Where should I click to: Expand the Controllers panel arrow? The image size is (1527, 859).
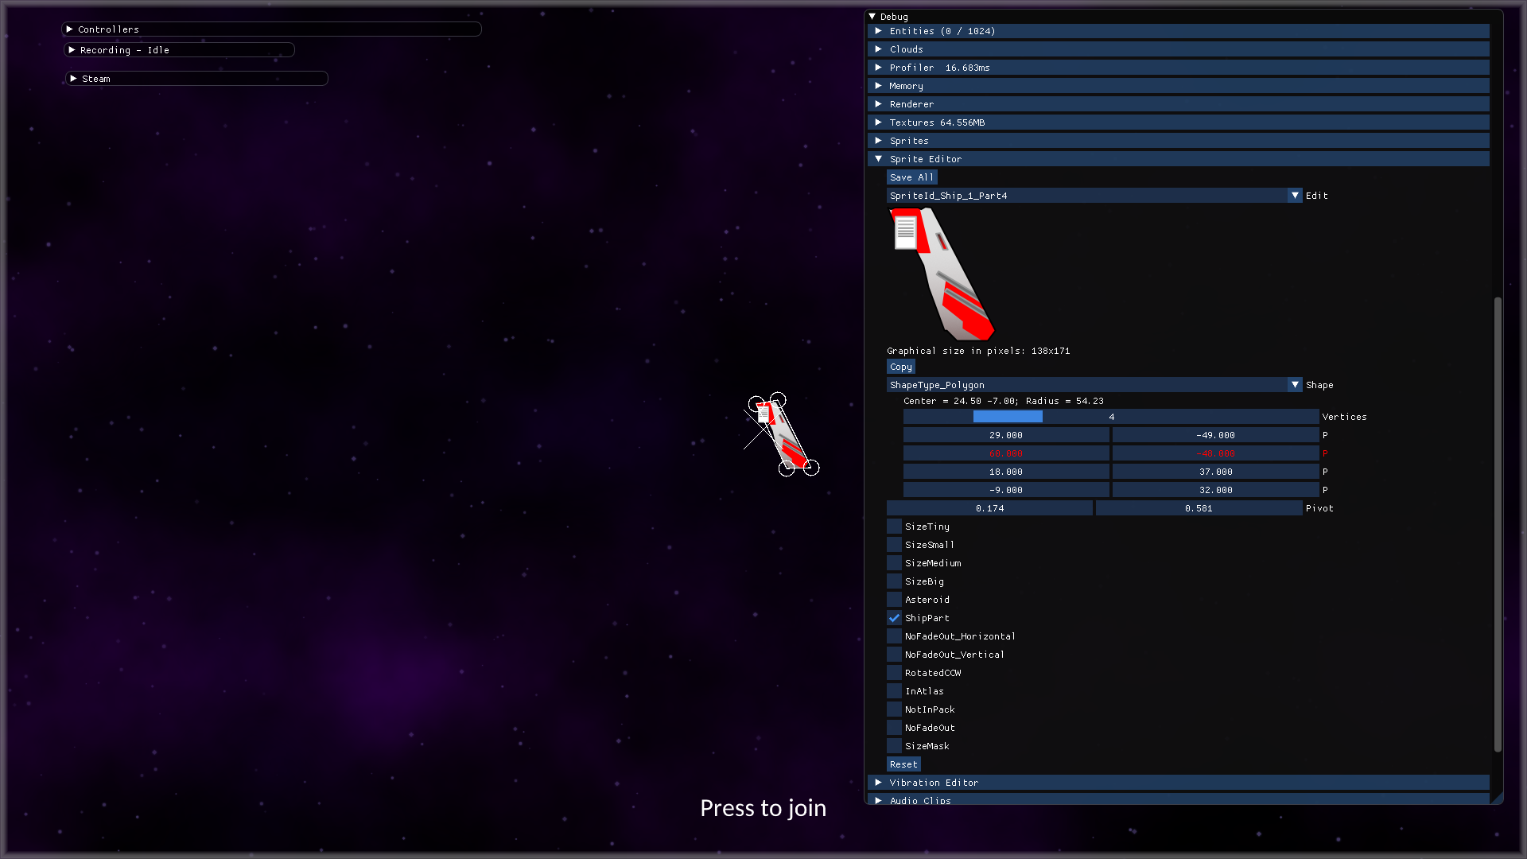click(x=70, y=29)
